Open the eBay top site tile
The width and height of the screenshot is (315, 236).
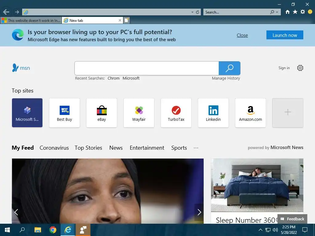click(102, 113)
